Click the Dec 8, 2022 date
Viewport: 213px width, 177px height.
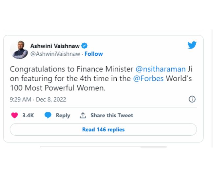click(51, 99)
